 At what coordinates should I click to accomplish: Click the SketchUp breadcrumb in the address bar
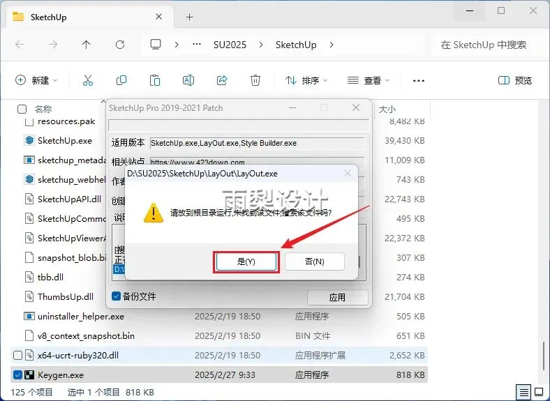pos(296,45)
